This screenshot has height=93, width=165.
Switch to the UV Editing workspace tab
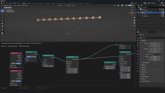tap(40, 3)
